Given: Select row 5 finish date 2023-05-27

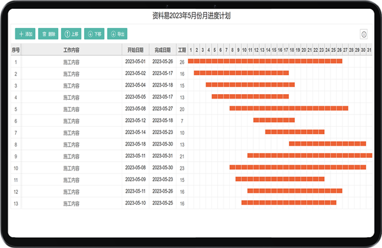Looking at the screenshot, I should (x=162, y=109).
